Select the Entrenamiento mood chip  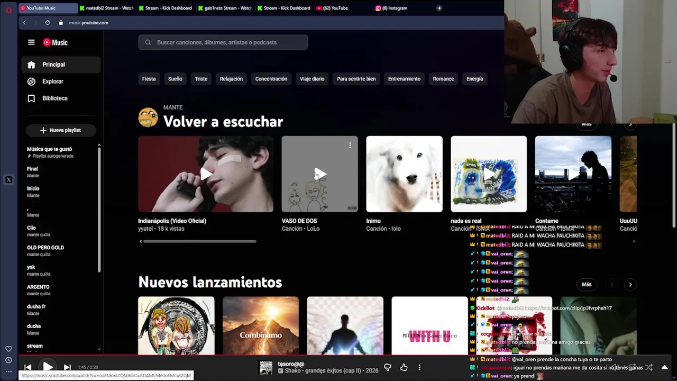pyautogui.click(x=404, y=79)
